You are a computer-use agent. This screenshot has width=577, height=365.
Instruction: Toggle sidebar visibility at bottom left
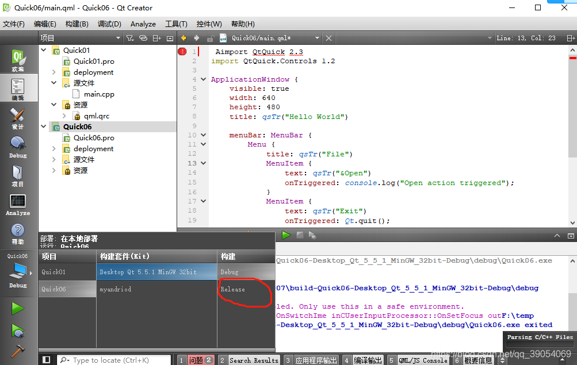[47, 360]
